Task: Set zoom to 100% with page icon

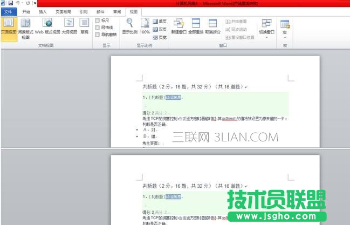Action: (145, 26)
